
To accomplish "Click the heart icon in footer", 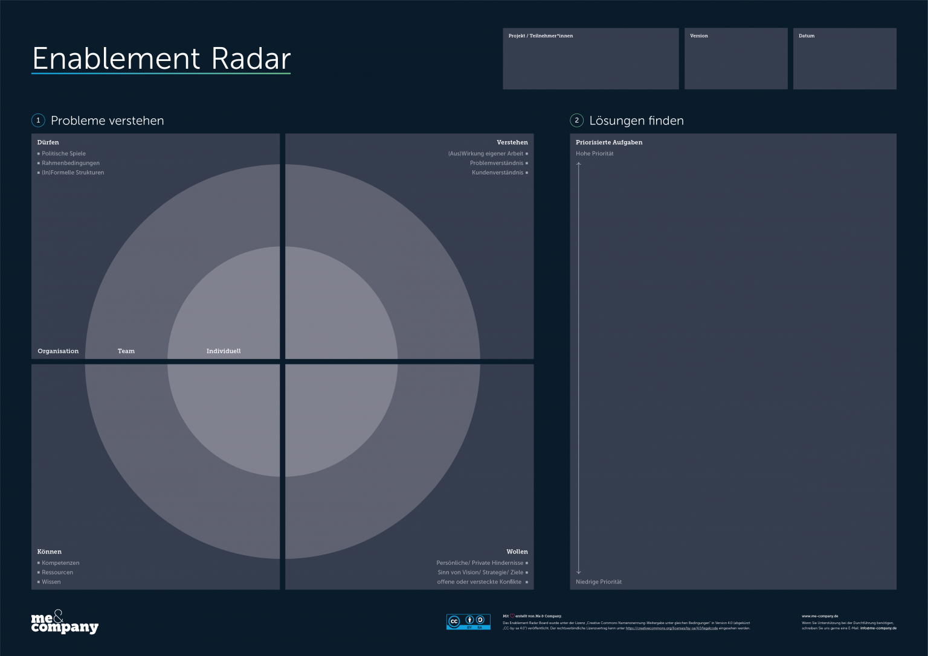I will click(x=512, y=616).
